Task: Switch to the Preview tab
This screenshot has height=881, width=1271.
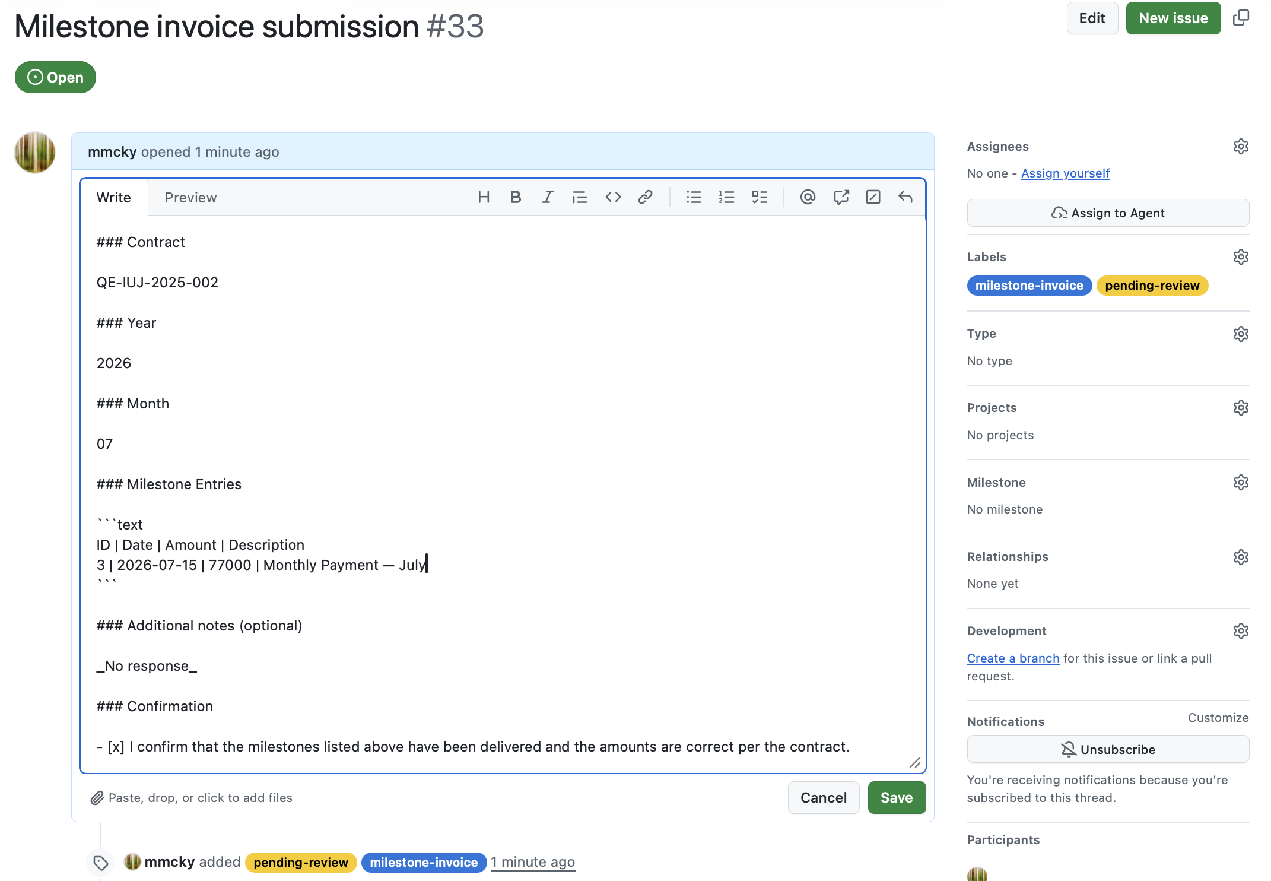Action: [190, 197]
